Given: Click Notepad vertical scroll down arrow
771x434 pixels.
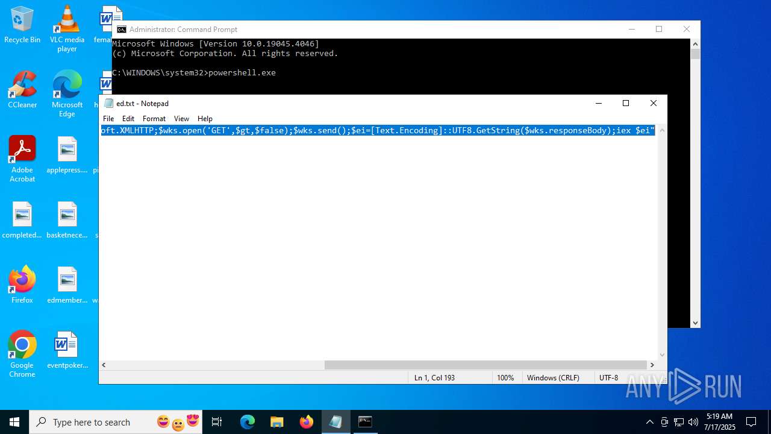Looking at the screenshot, I should tap(662, 355).
